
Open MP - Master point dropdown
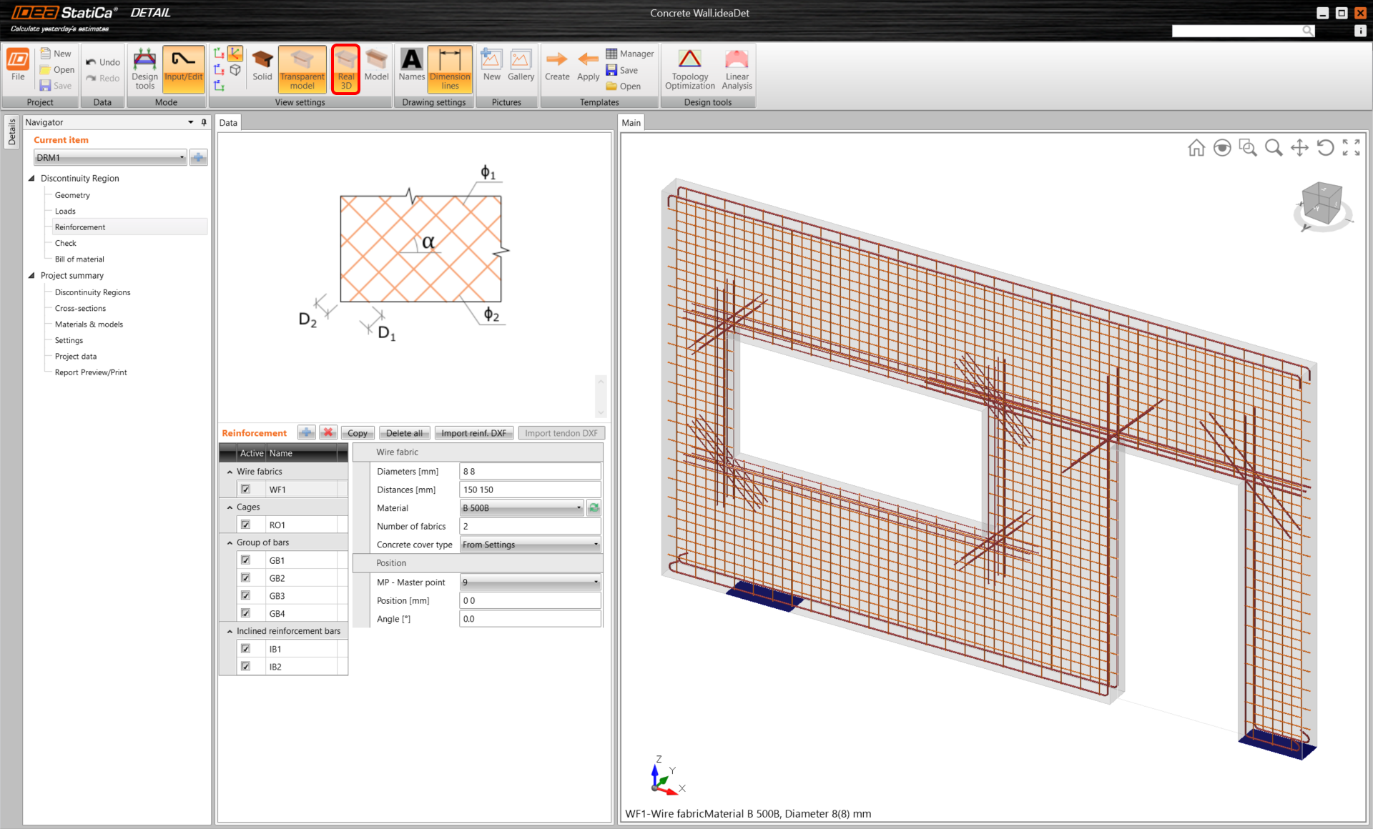(x=529, y=582)
